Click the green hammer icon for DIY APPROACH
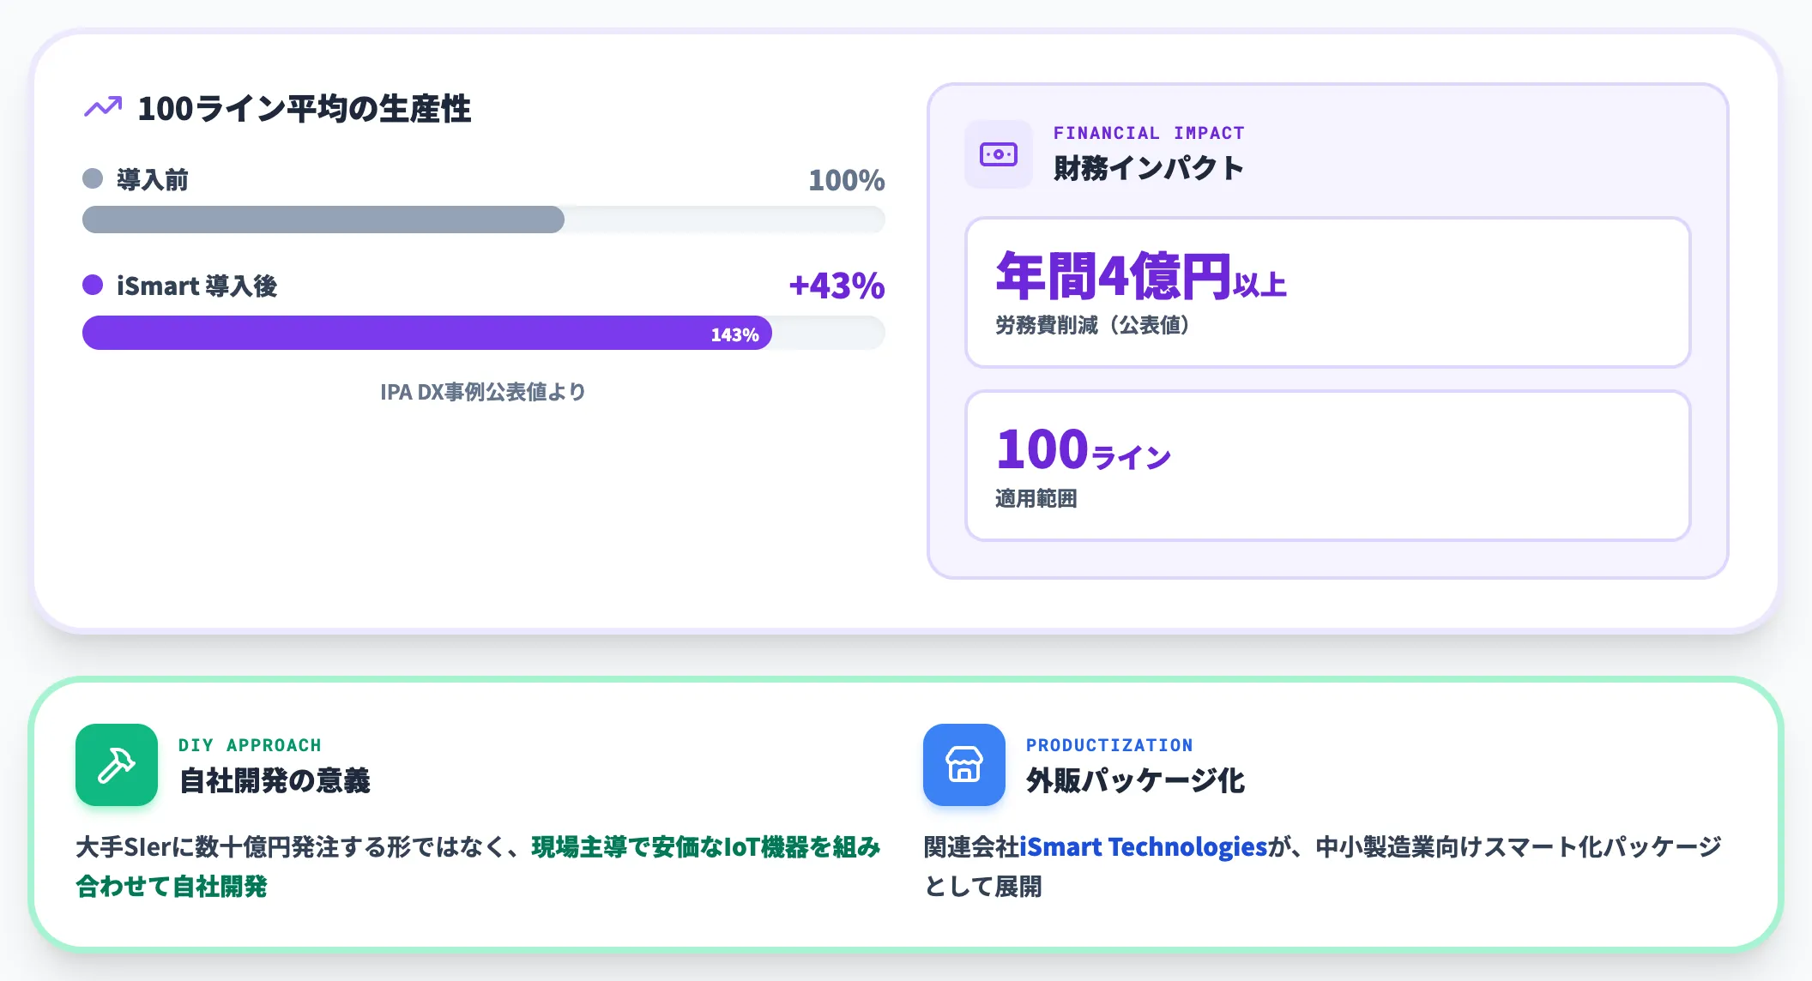Screen dimensions: 1812x981 117,765
